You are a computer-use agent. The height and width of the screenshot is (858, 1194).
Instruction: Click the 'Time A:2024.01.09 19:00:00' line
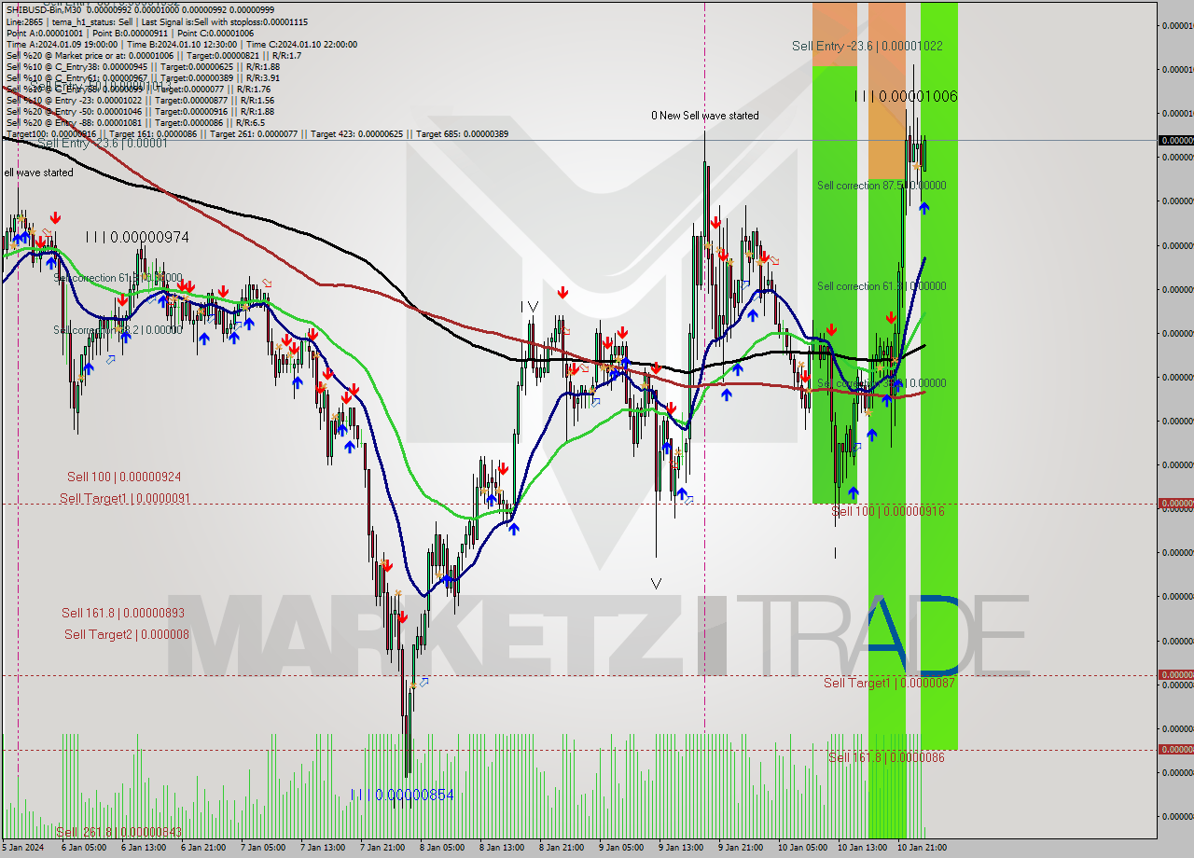pyautogui.click(x=181, y=44)
